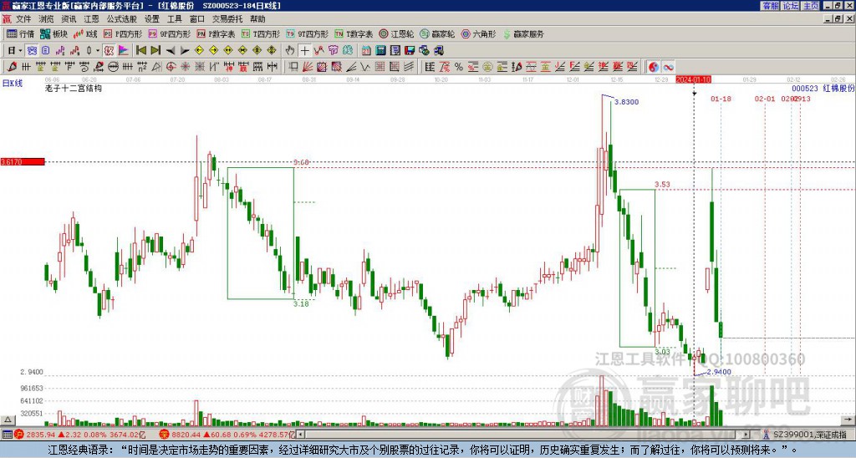Viewport: 856px width, 458px height.
Task: Open the 公式选股 menu
Action: (122, 19)
